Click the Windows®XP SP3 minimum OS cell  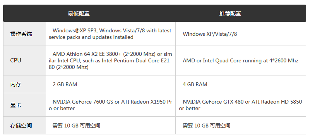point(111,33)
